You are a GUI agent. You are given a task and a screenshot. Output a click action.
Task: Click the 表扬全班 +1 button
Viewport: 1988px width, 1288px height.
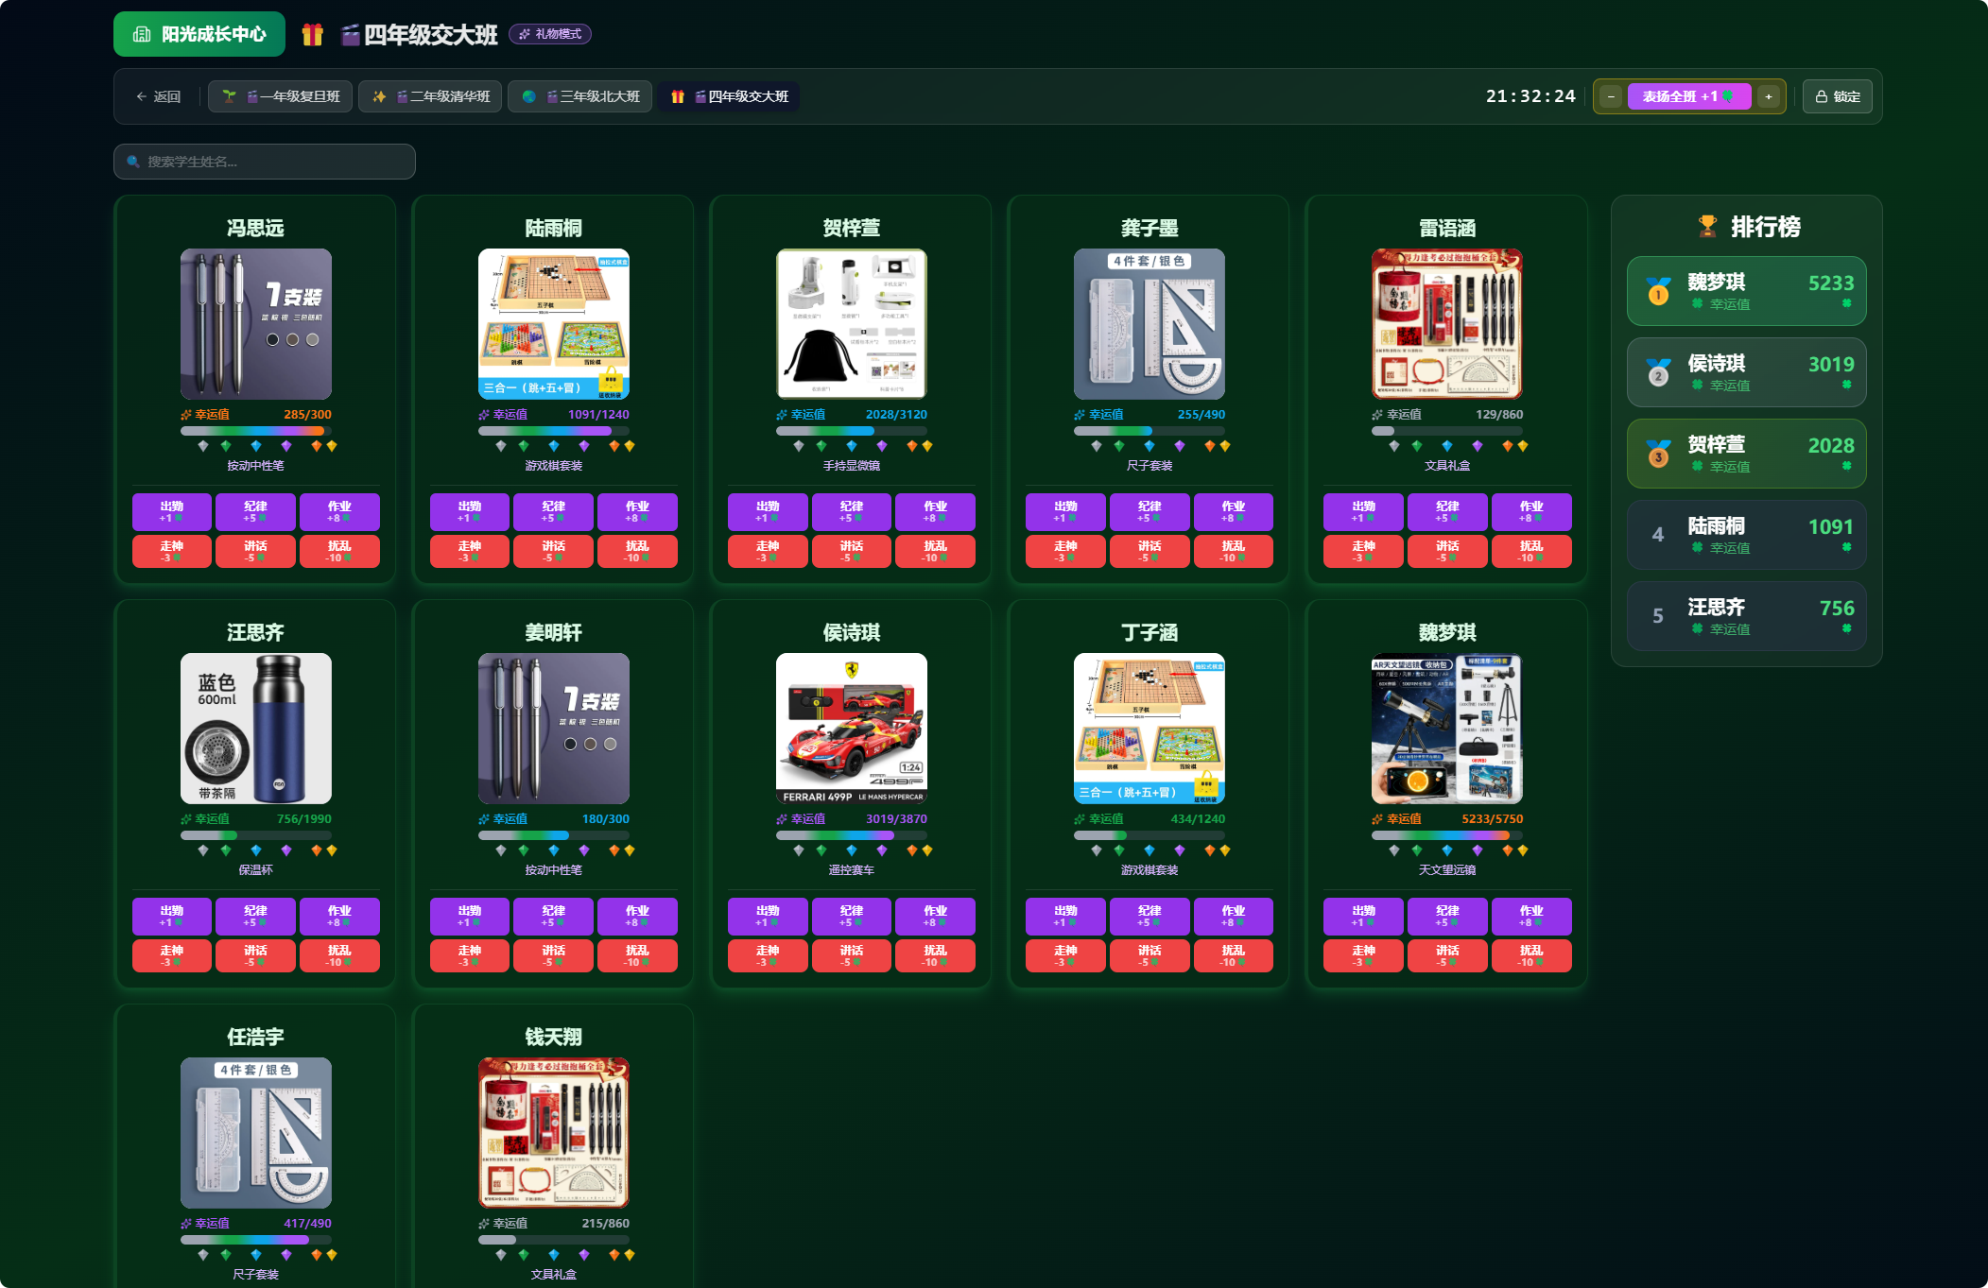tap(1689, 96)
